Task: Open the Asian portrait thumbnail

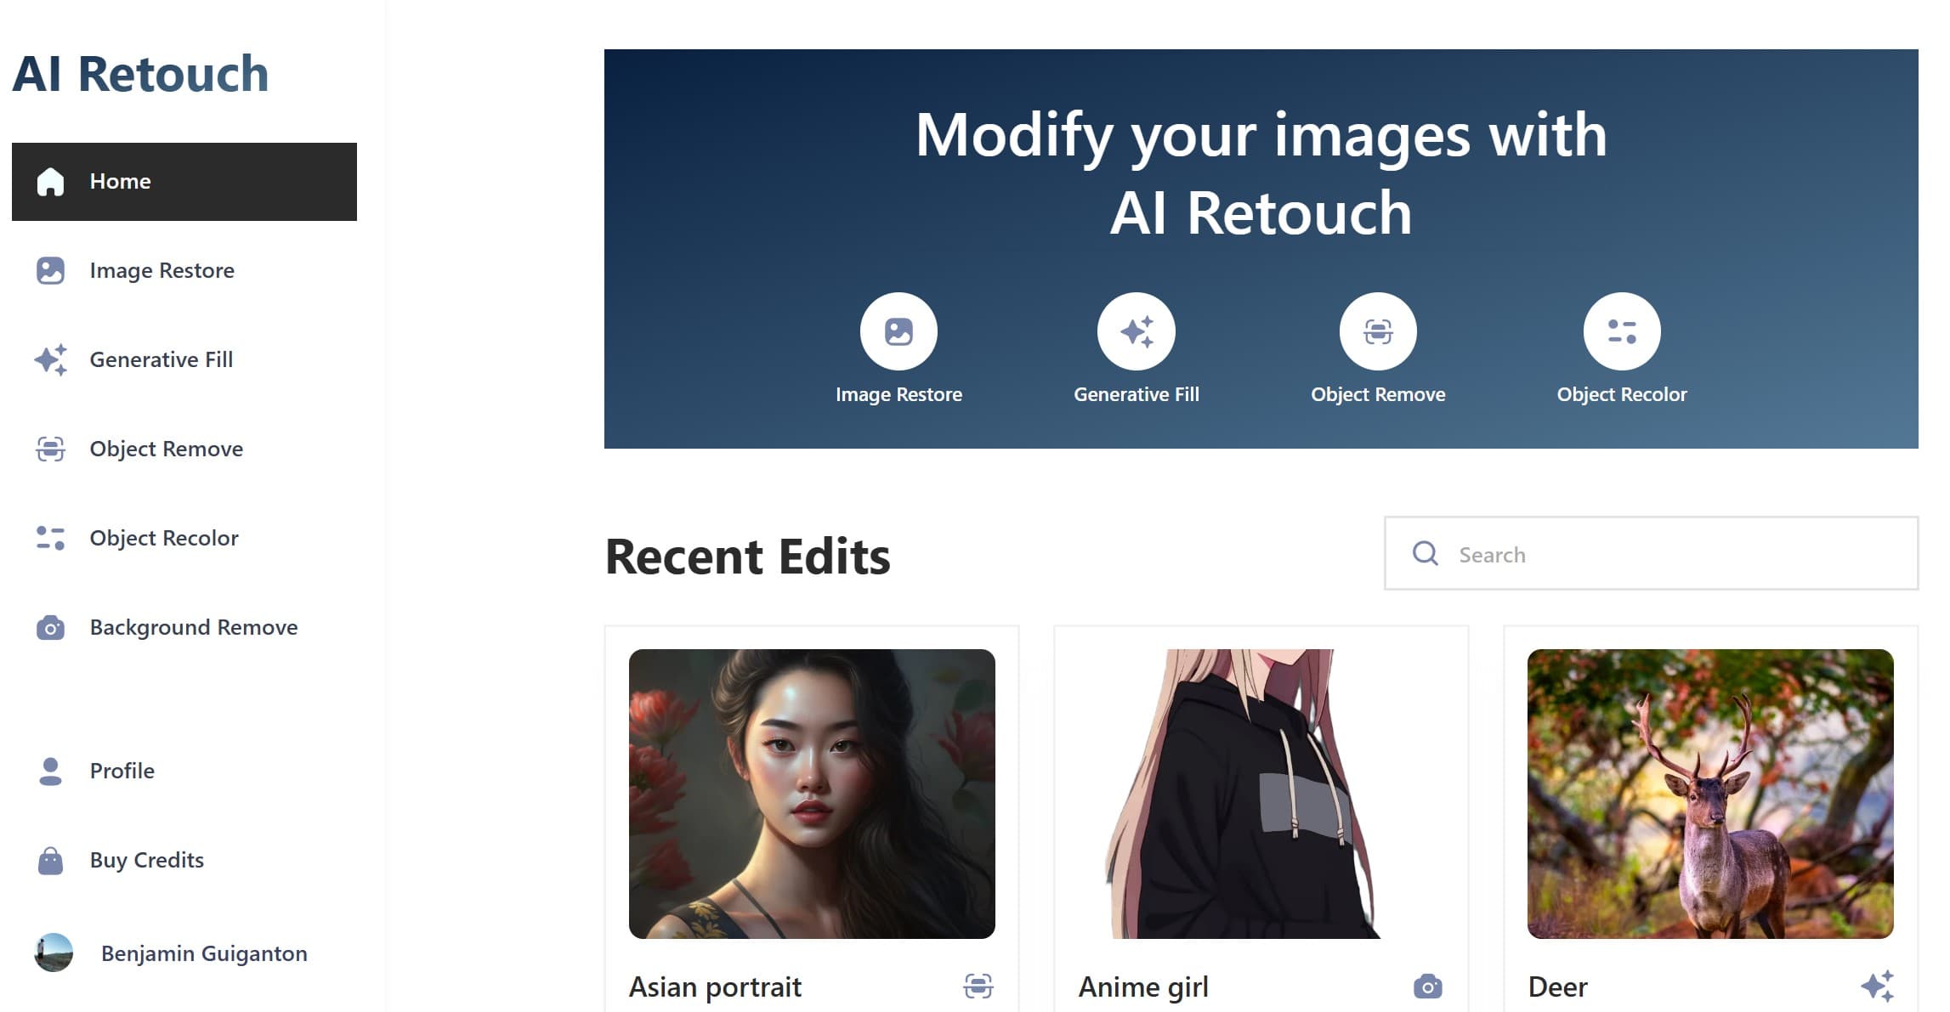Action: [x=811, y=794]
